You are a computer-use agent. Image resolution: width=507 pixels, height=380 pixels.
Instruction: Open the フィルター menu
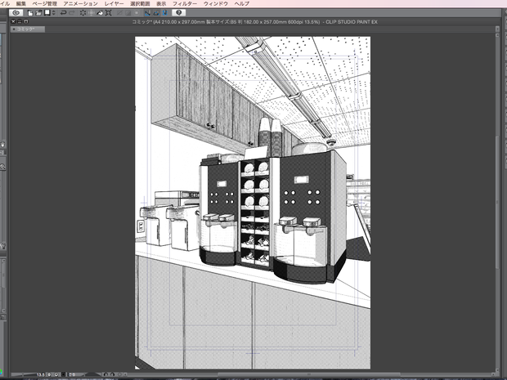pos(185,3)
